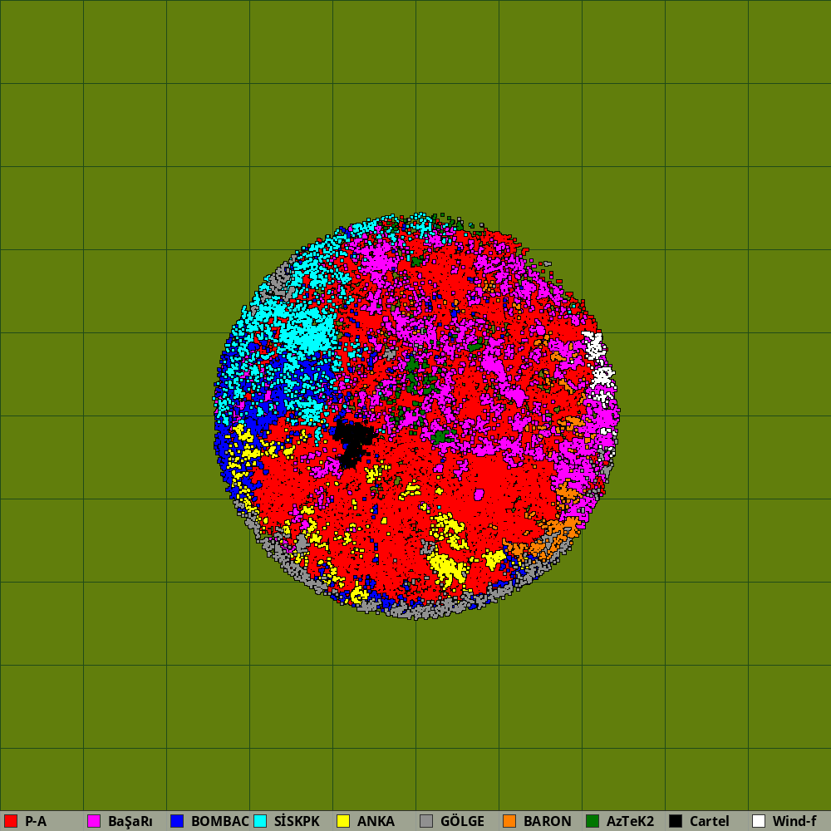Click the red P-A legend swatch
This screenshot has width=831, height=831.
11,821
